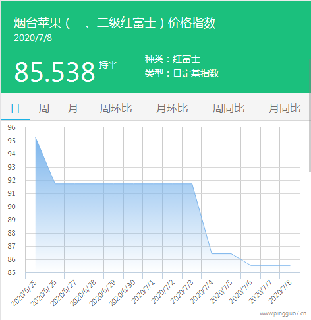
Task: Click the 烟台苹果 price index title
Action: pyautogui.click(x=115, y=23)
